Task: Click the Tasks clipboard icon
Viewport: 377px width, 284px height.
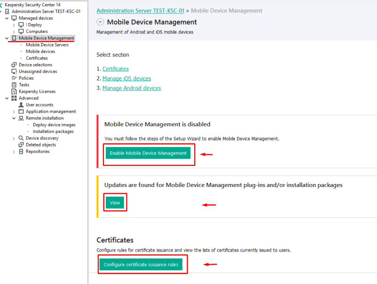Action: (x=14, y=84)
